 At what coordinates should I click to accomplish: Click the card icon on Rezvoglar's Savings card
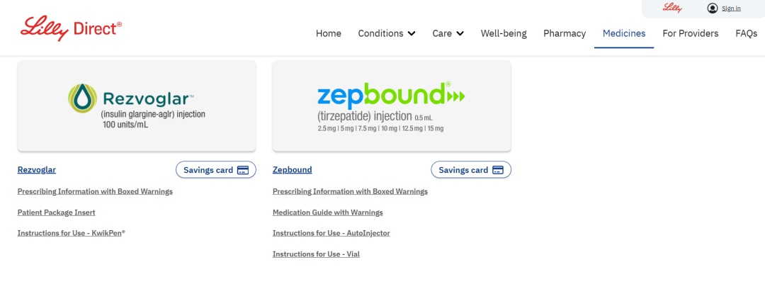click(243, 170)
